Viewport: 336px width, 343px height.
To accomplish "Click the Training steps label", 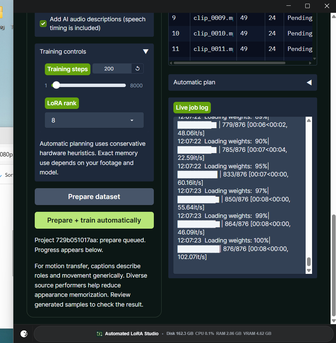I will [x=67, y=69].
